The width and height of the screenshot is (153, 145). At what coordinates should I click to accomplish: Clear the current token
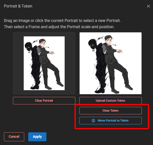click(110, 111)
